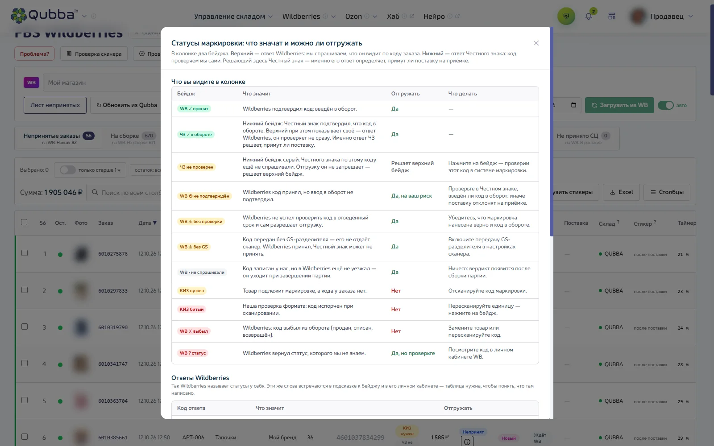Screen dimensions: 714x446
Task: Select checkbox for order 6010275876
Action: click(x=25, y=253)
